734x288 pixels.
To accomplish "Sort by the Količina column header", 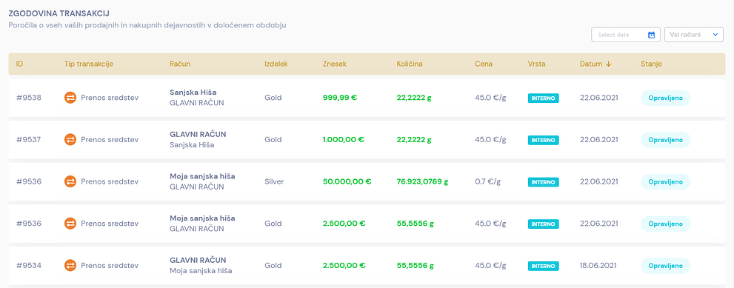I will [410, 64].
